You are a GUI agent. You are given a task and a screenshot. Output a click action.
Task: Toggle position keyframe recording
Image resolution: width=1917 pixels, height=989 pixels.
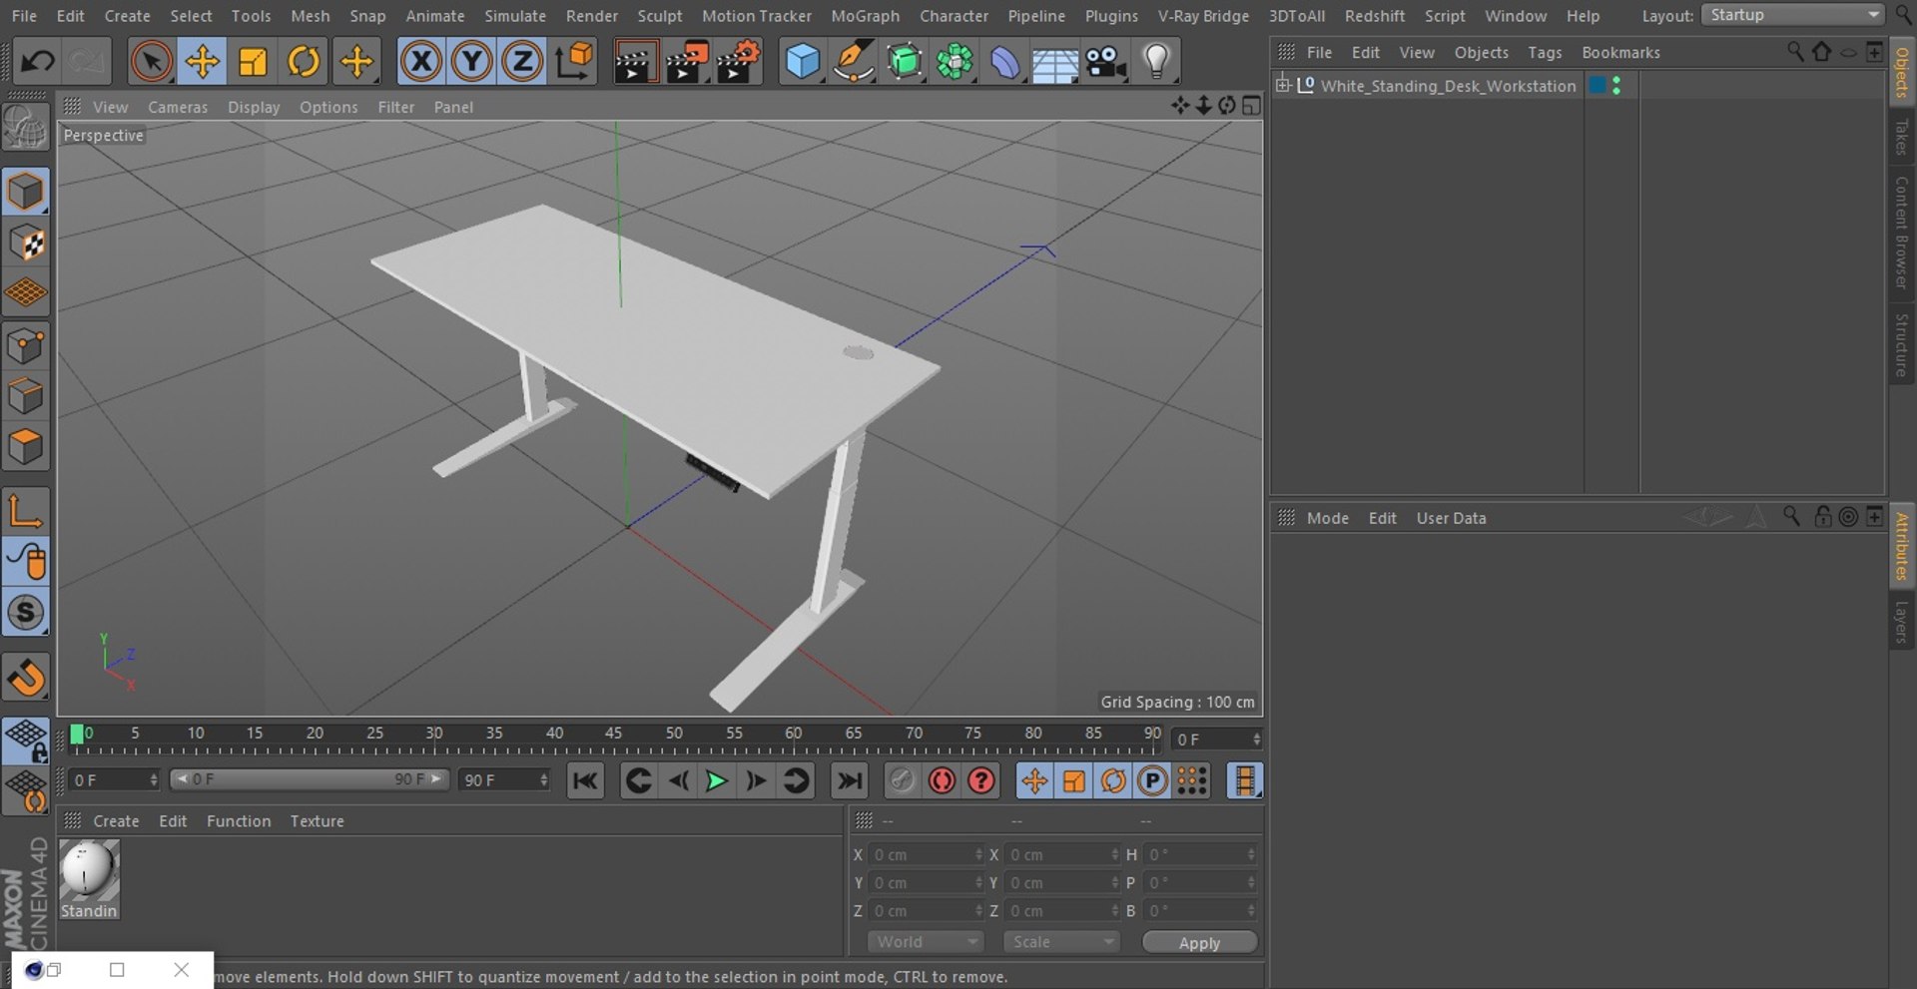pyautogui.click(x=1034, y=781)
